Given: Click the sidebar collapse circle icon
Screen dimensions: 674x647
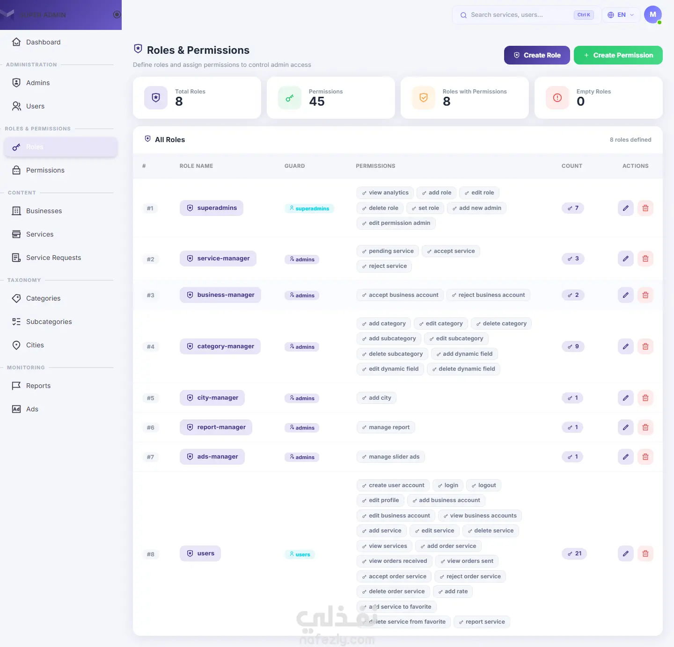Looking at the screenshot, I should (x=117, y=14).
